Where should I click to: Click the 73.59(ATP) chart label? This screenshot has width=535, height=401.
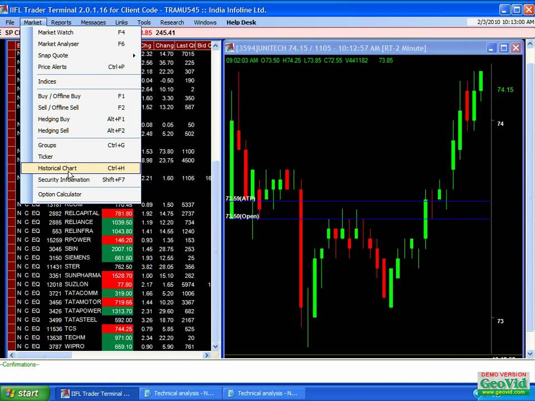[x=240, y=198]
